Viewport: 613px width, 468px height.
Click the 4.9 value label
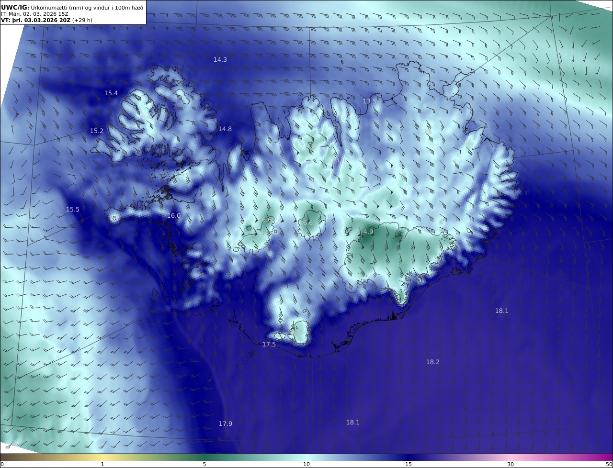click(368, 232)
